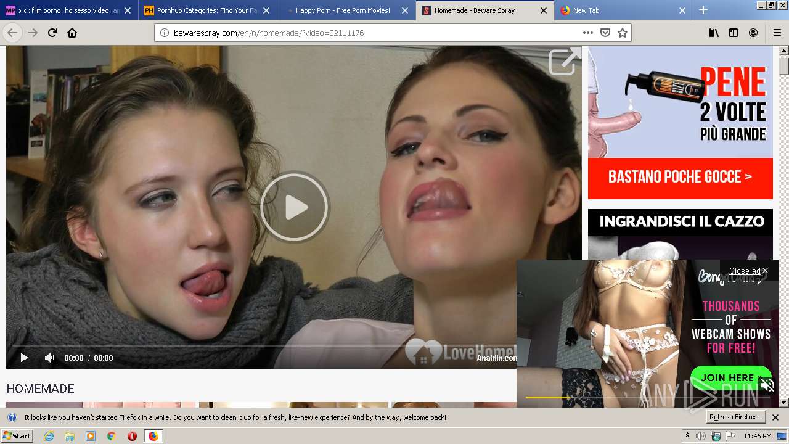Close the New Tab tab
The height and width of the screenshot is (444, 789).
tap(682, 10)
